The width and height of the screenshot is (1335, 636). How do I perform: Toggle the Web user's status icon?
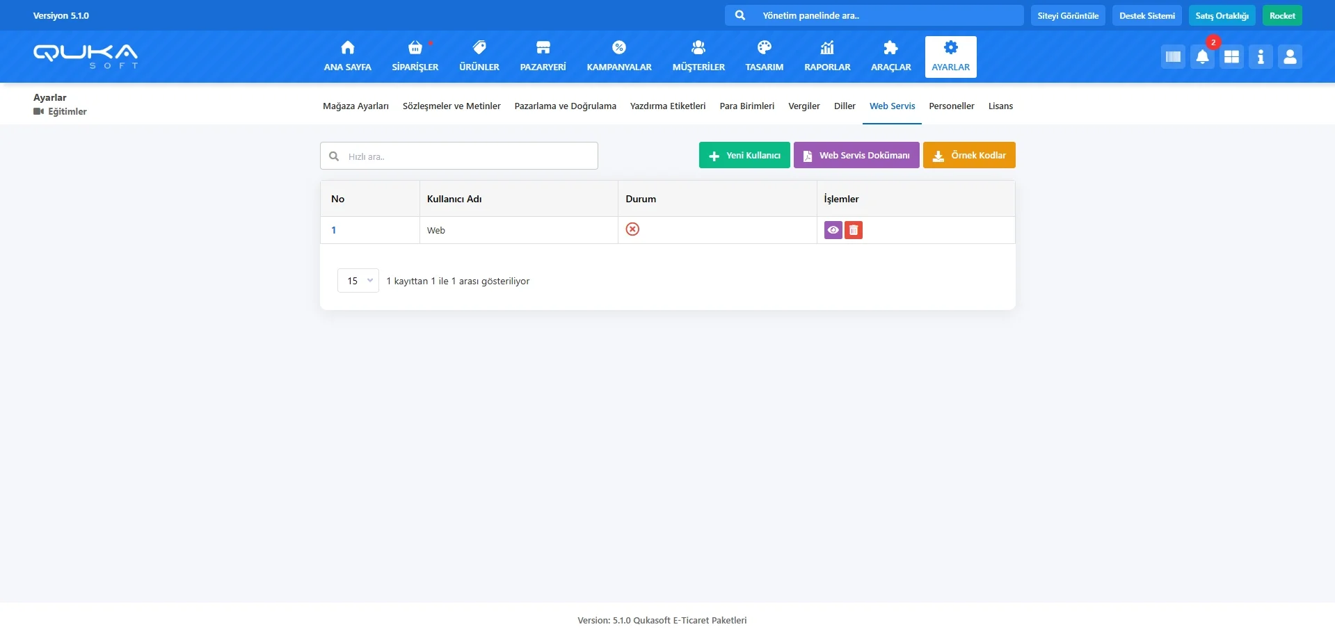click(x=632, y=229)
